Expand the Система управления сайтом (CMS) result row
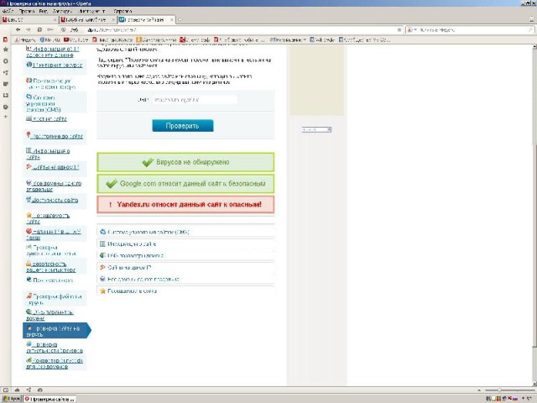 click(x=185, y=232)
